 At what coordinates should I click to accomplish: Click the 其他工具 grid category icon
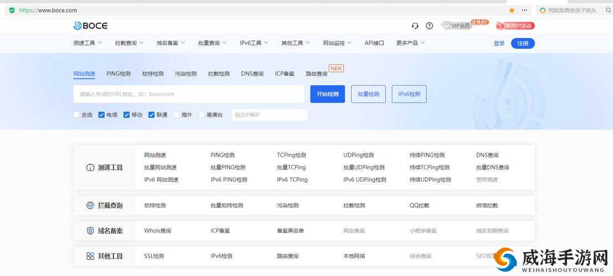[90, 256]
